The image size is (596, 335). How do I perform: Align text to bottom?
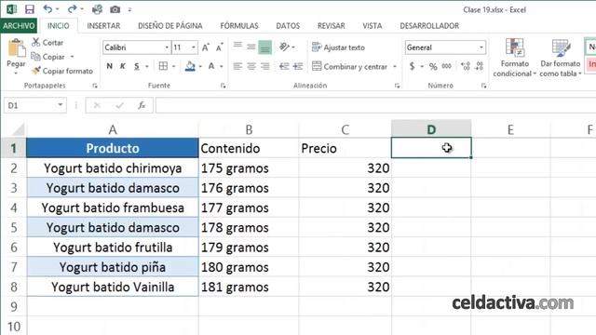click(x=264, y=47)
